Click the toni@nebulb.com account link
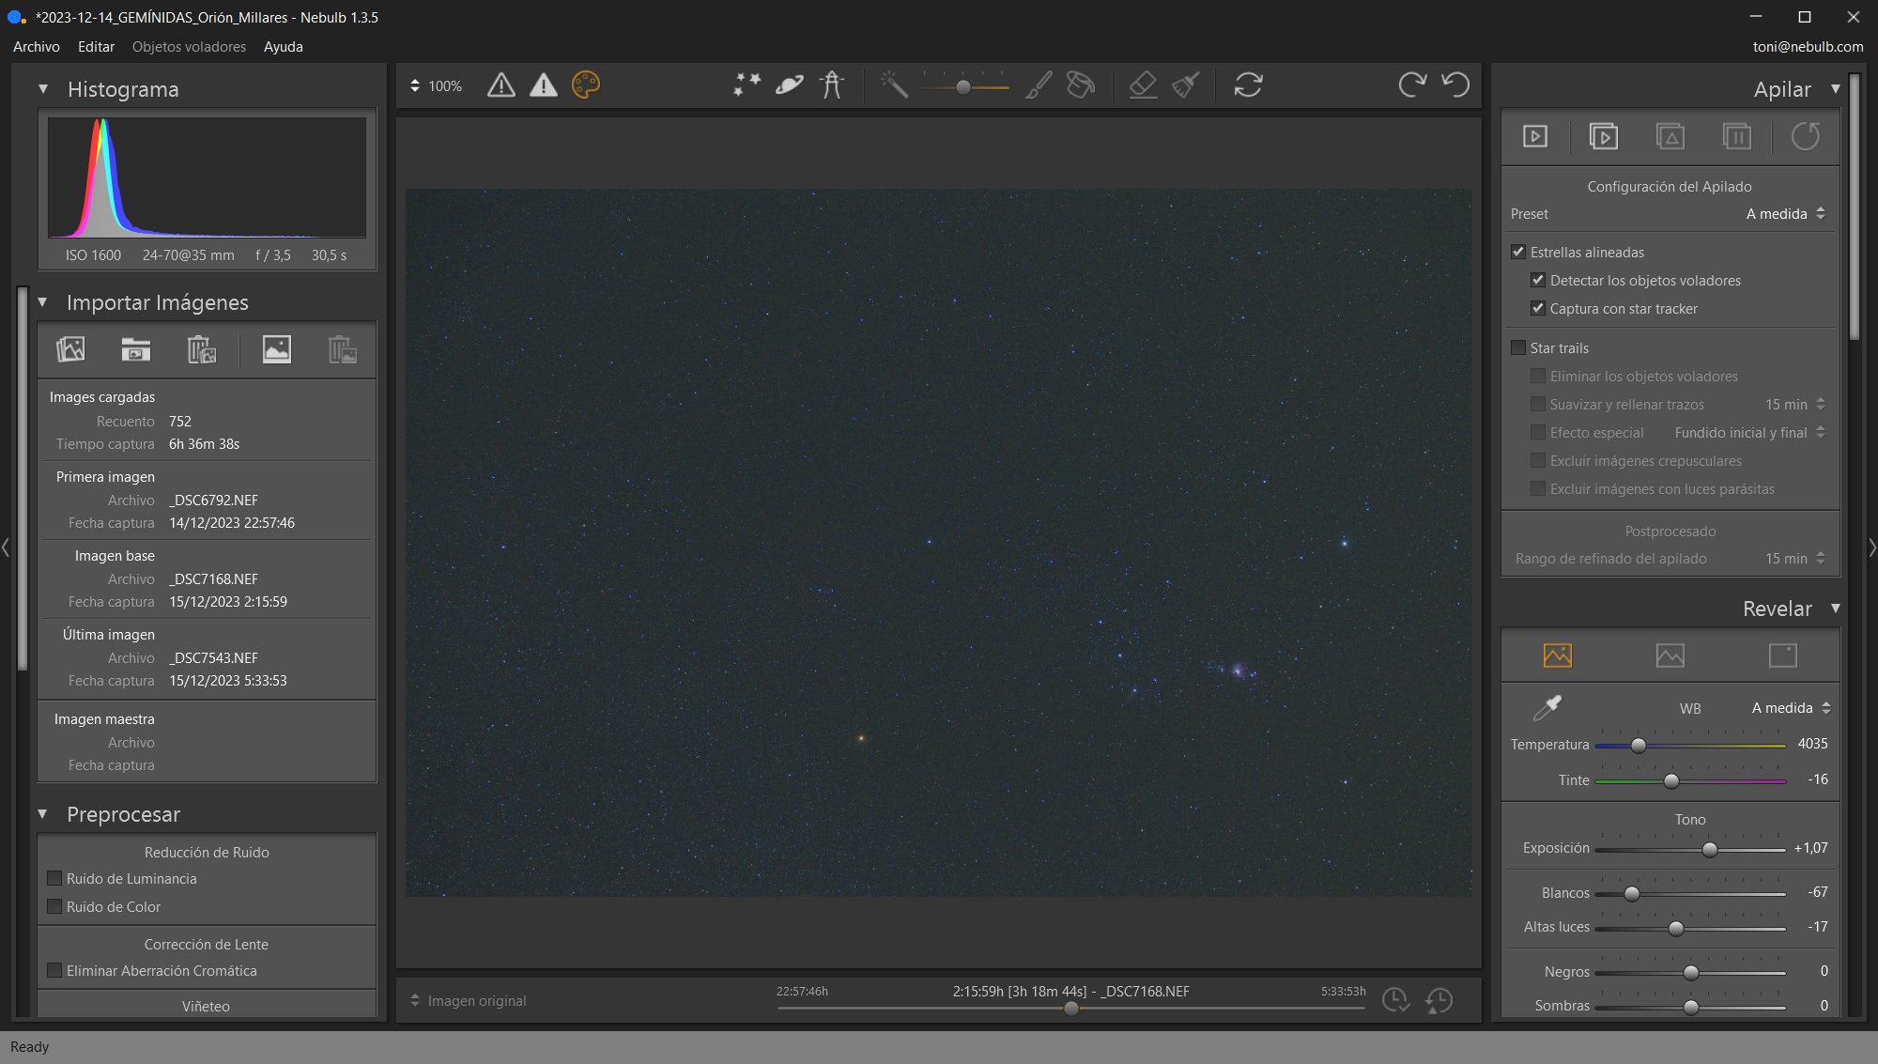1878x1064 pixels. (x=1808, y=47)
